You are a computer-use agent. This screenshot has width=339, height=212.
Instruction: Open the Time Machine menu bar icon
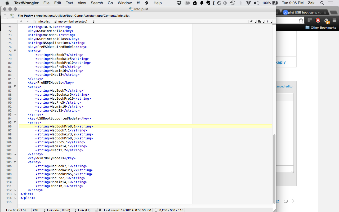coord(233,3)
